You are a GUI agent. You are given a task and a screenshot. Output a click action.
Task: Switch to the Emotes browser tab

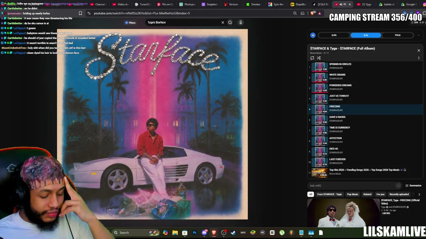tap(254, 4)
